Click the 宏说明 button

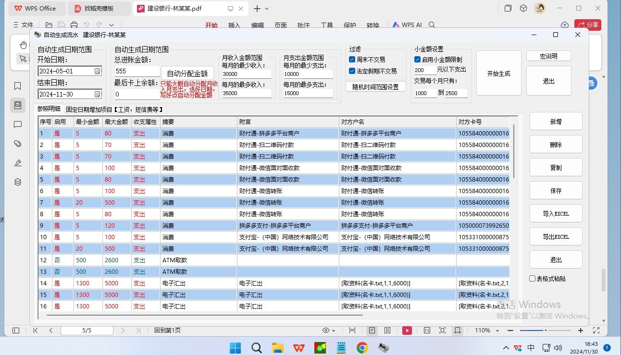pos(549,56)
